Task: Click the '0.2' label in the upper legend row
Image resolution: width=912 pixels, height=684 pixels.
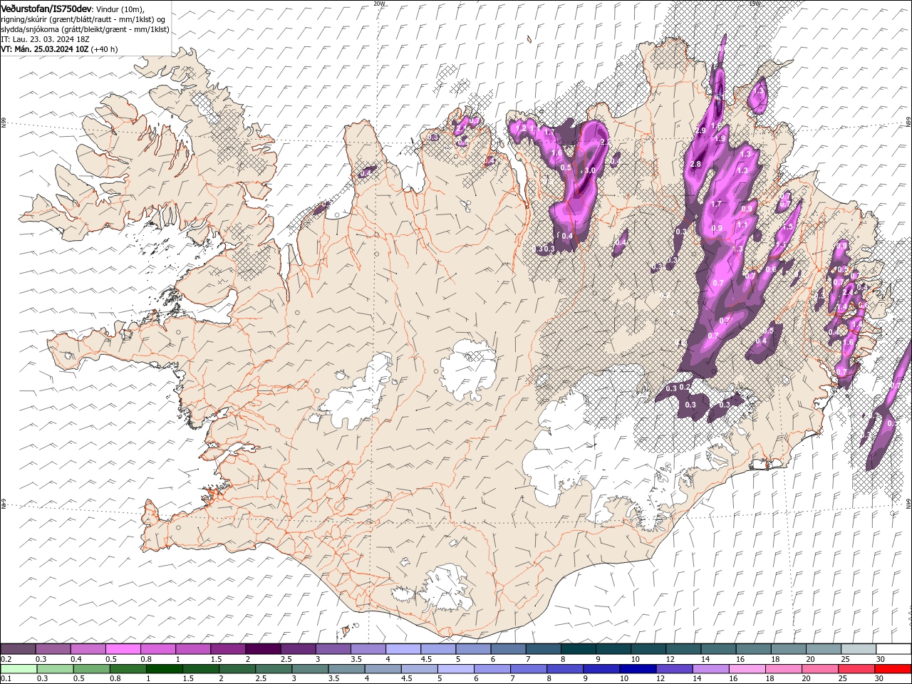Action: [x=6, y=659]
